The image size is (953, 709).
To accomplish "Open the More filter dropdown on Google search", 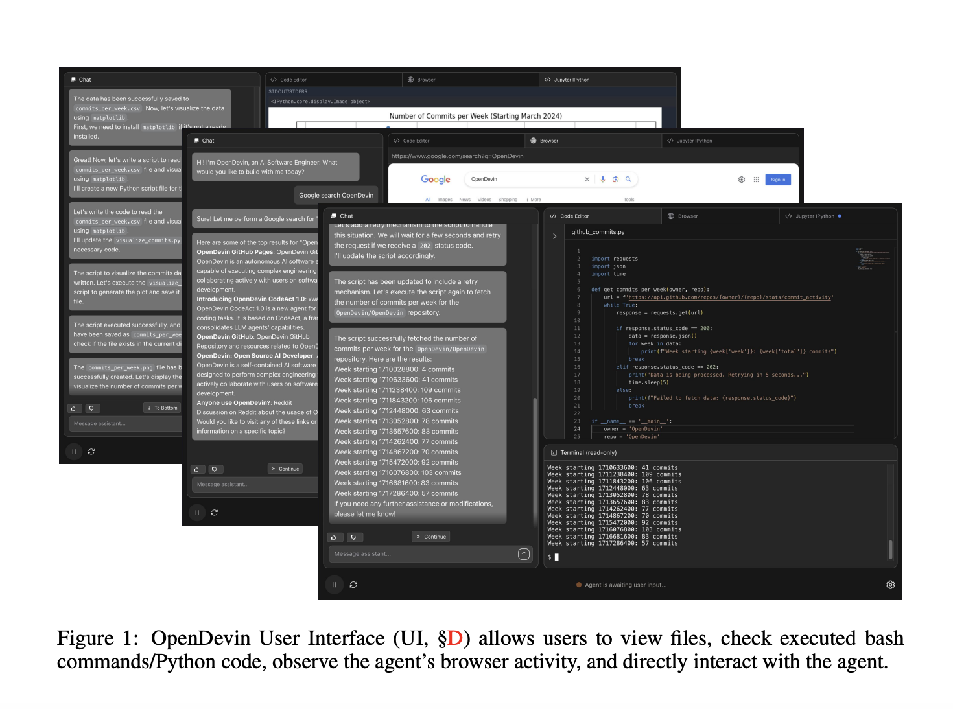I will (x=535, y=200).
